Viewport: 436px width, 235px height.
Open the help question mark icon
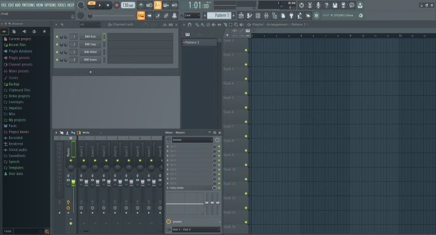pyautogui.click(x=326, y=5)
